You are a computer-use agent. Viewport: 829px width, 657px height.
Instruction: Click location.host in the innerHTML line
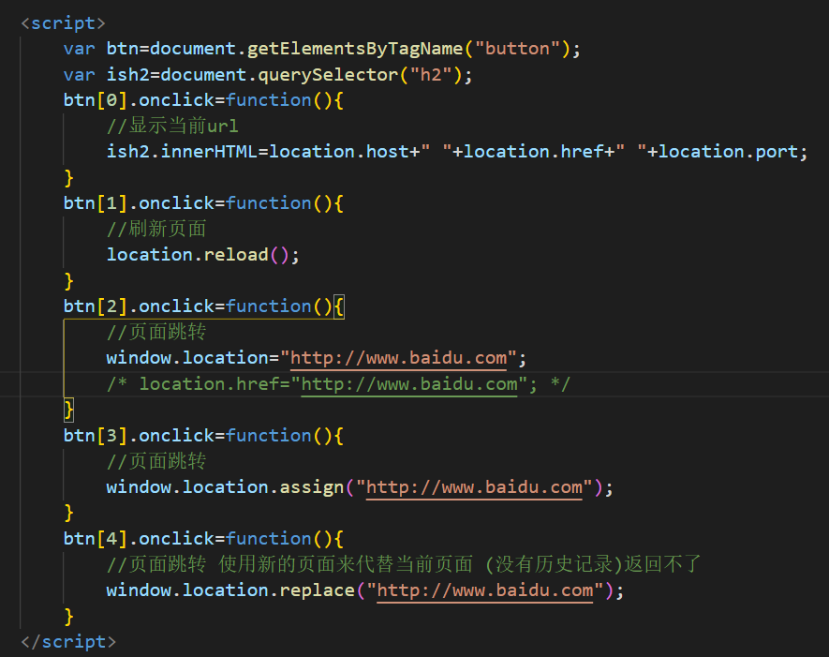point(339,152)
